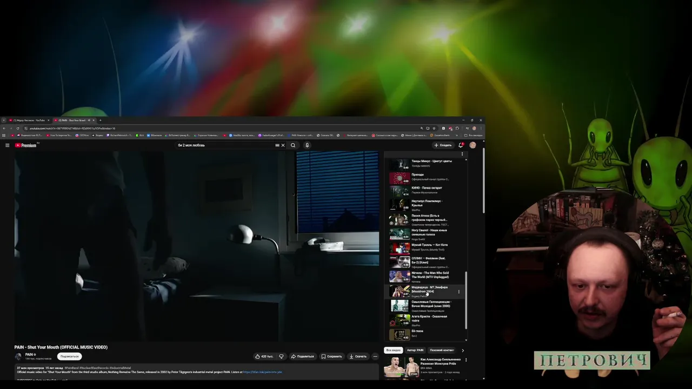
Task: Dislike the PAIN video
Action: point(281,357)
